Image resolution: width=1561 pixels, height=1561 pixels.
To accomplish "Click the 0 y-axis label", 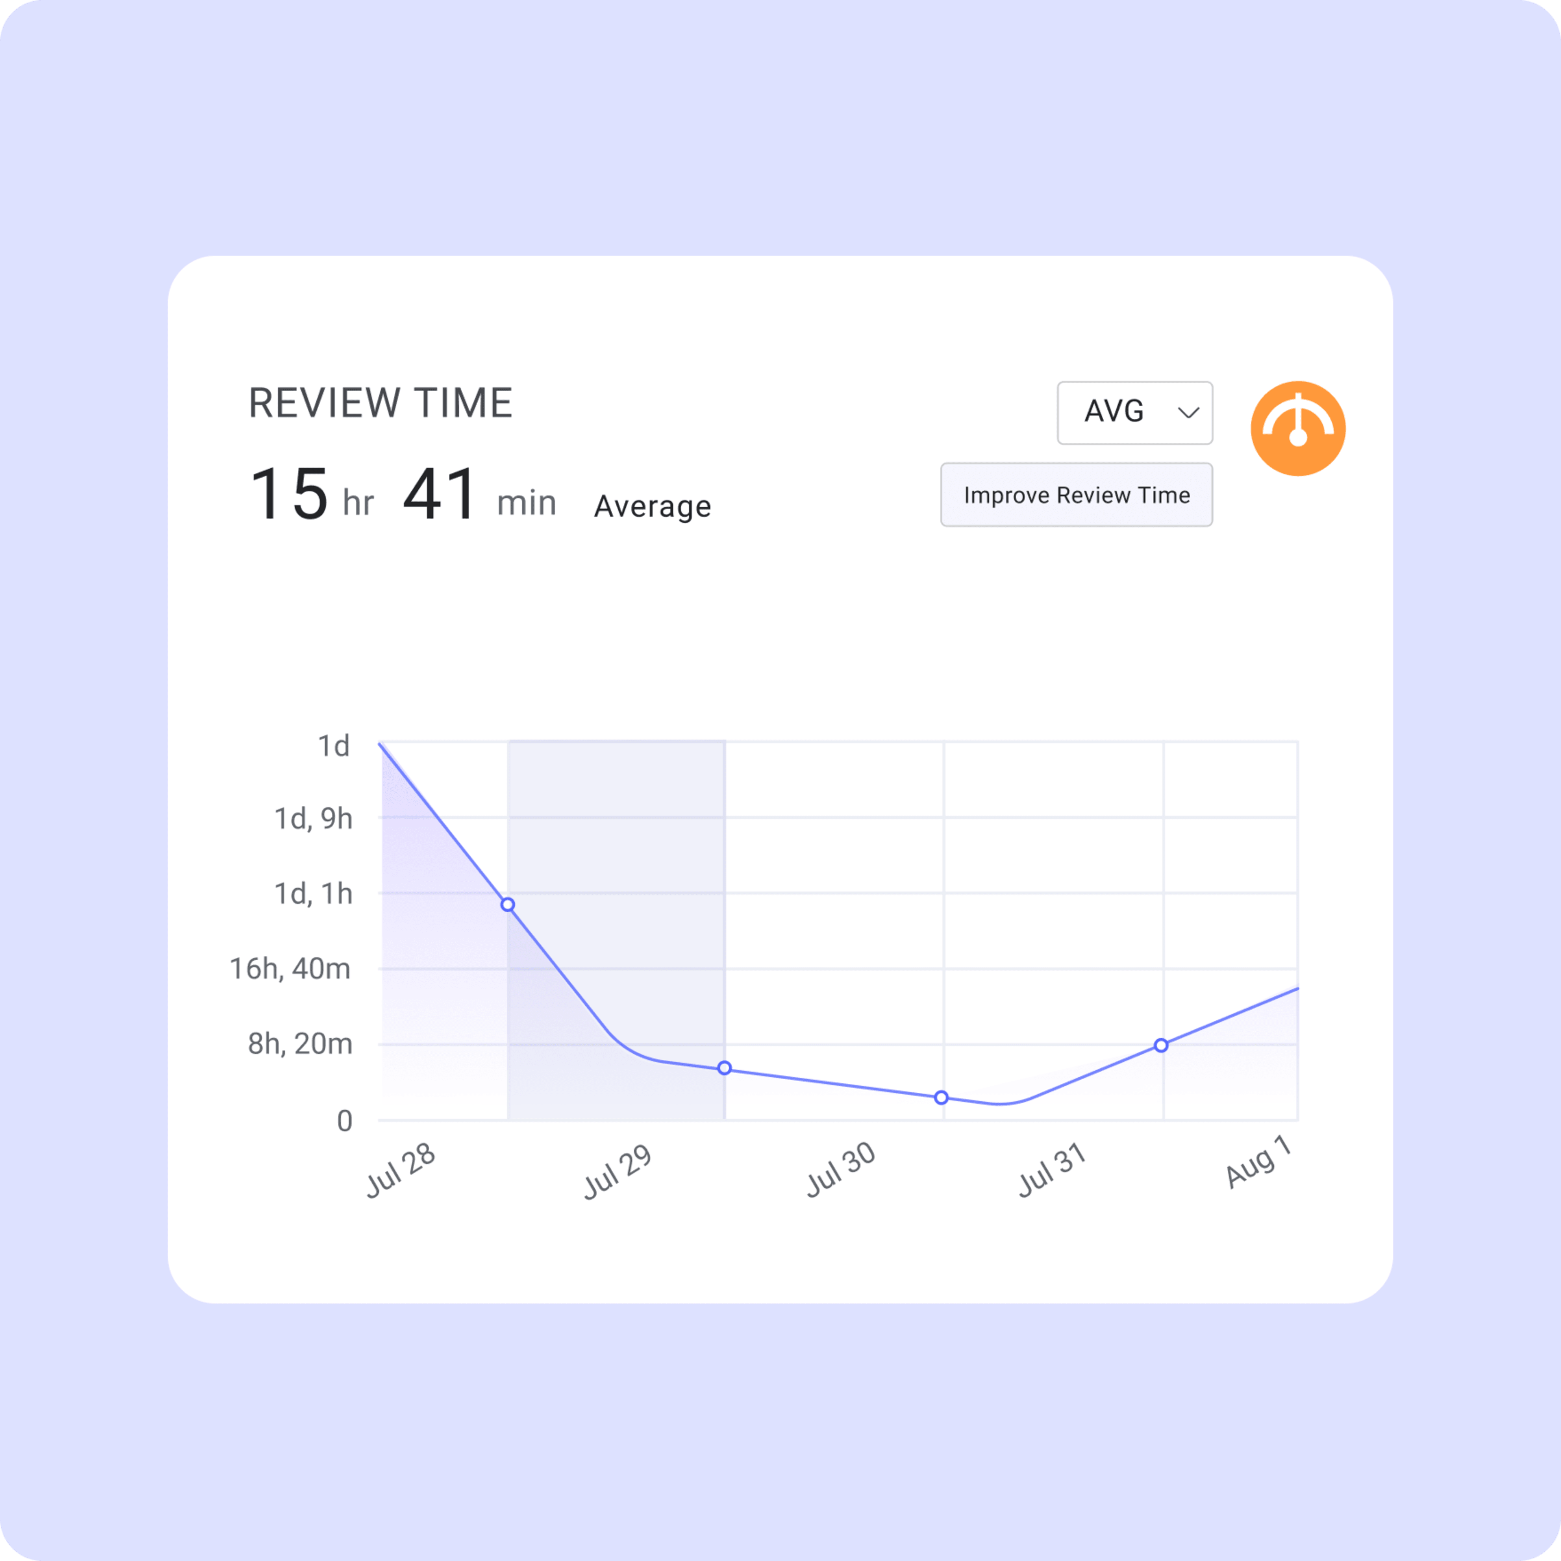I will pos(344,1122).
